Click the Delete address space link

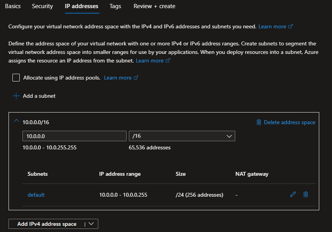(x=289, y=122)
